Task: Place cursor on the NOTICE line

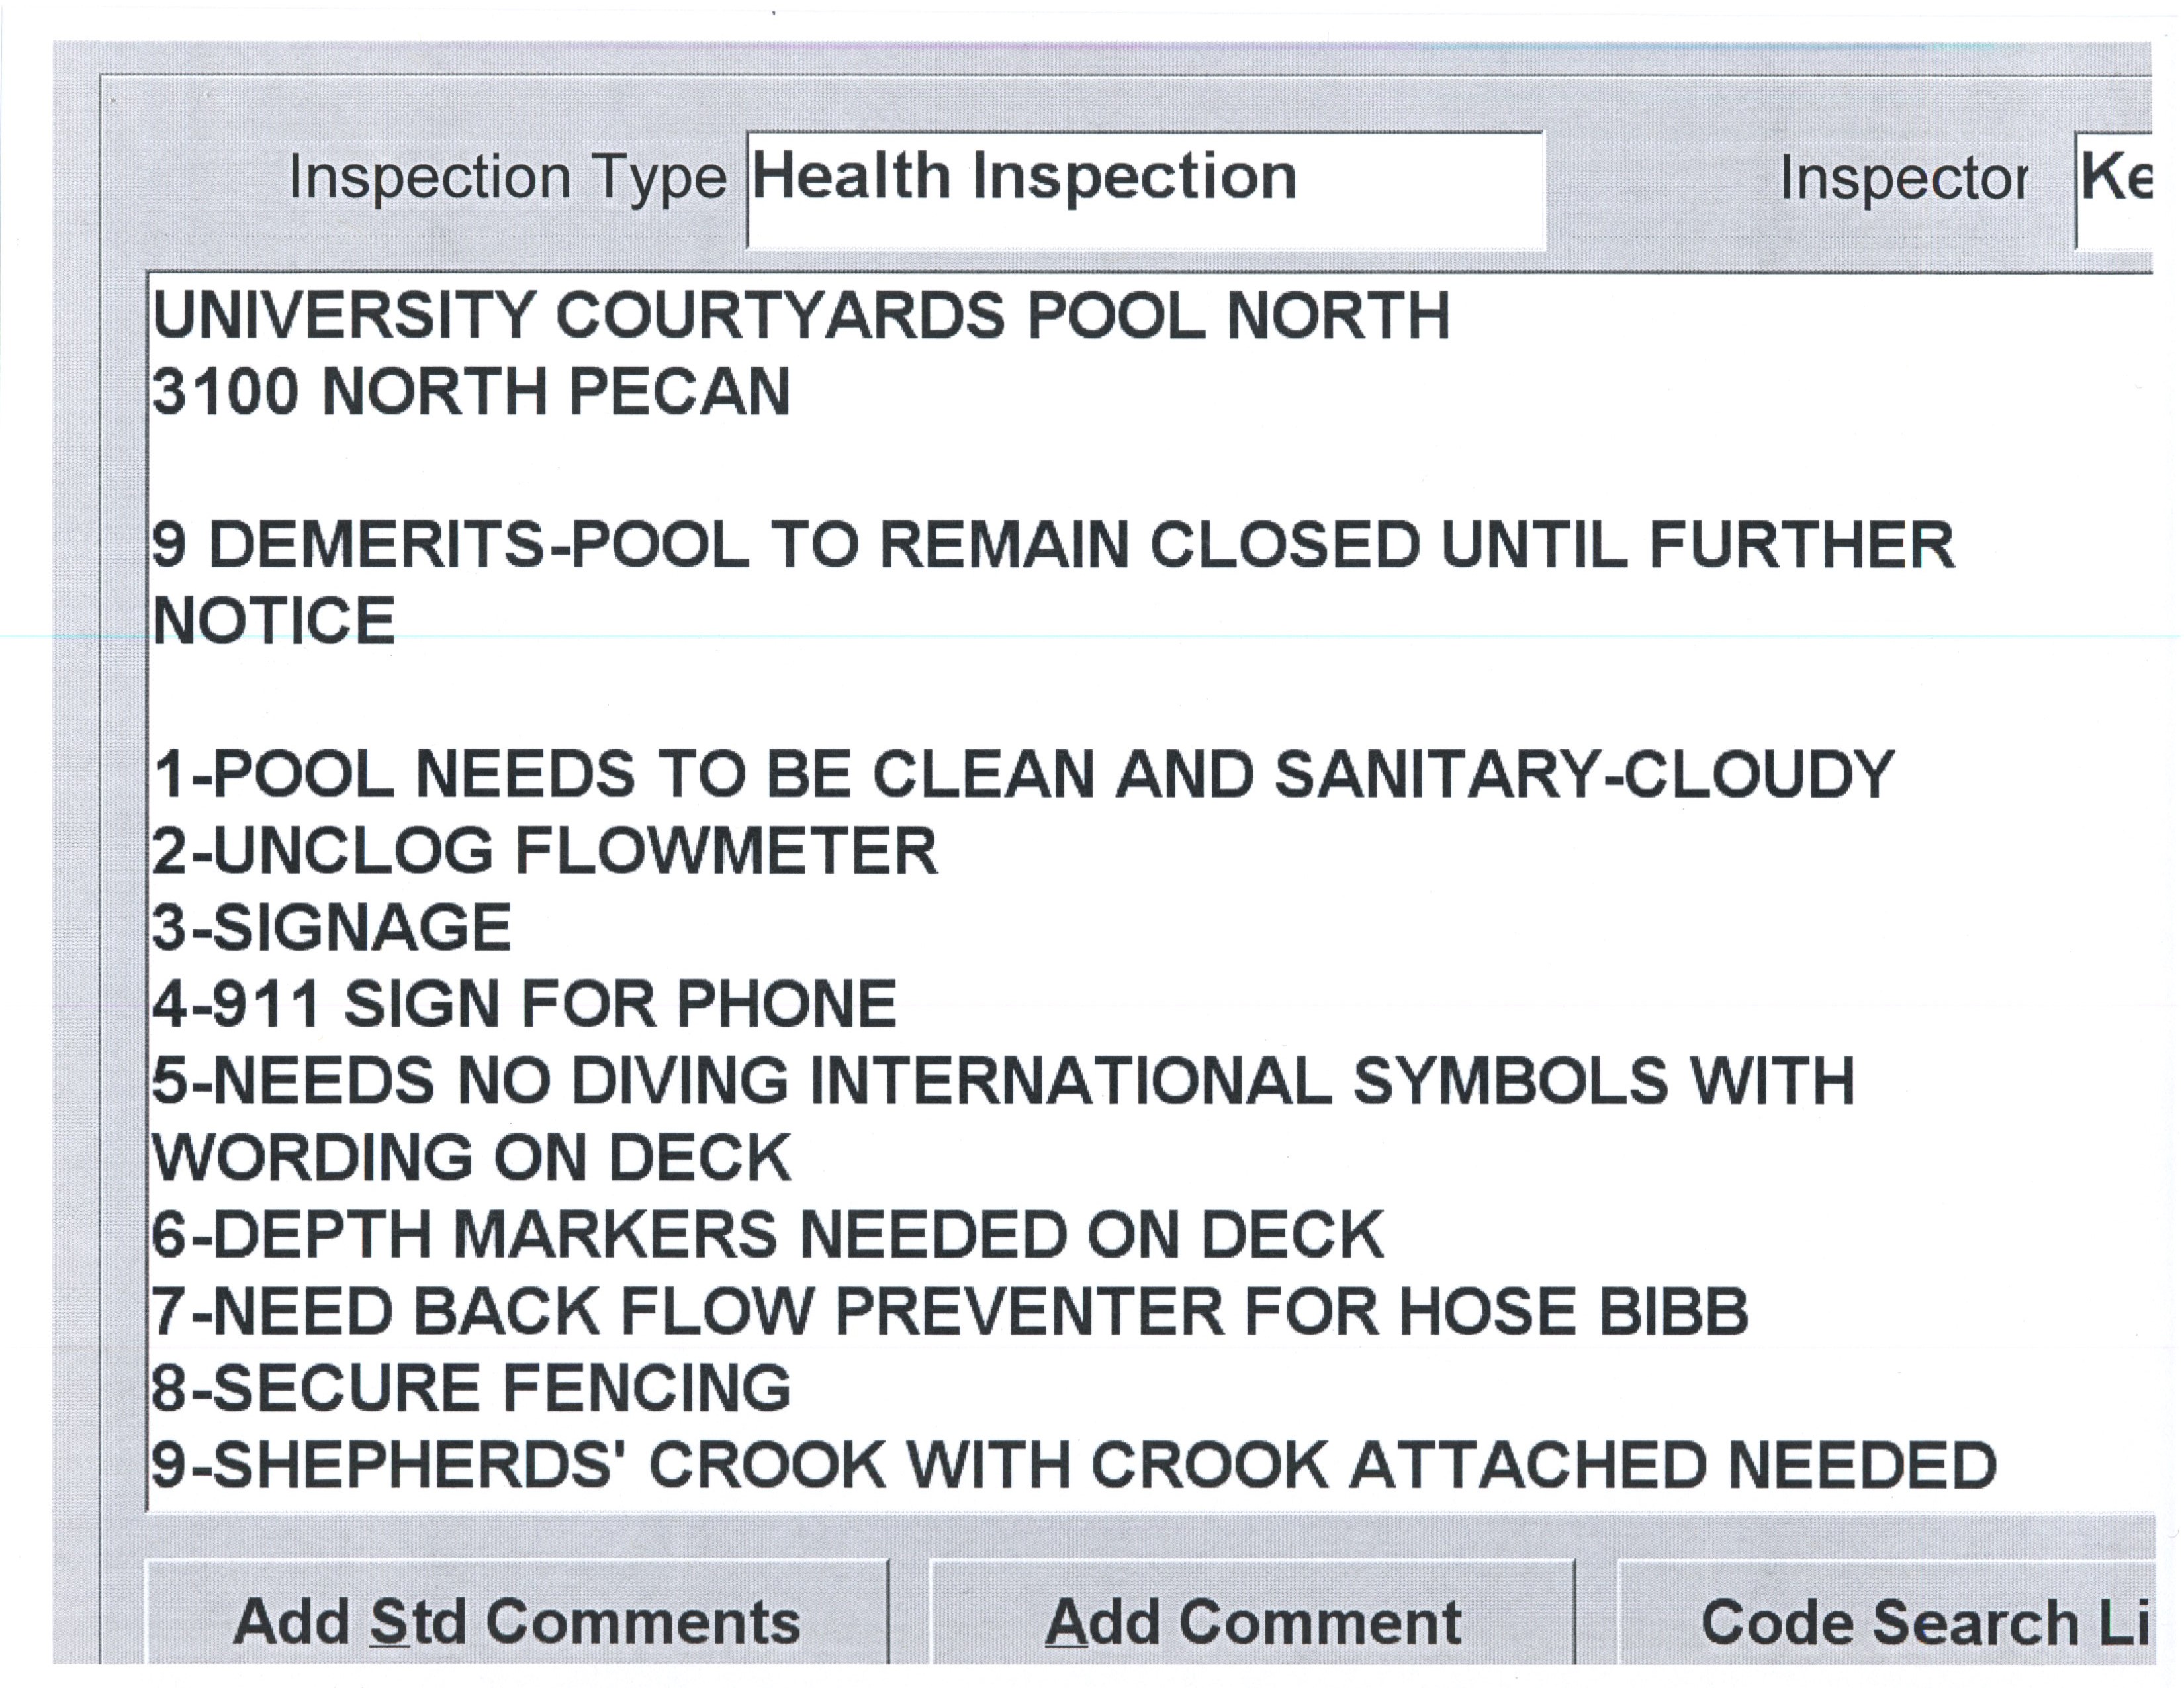Action: coord(274,621)
